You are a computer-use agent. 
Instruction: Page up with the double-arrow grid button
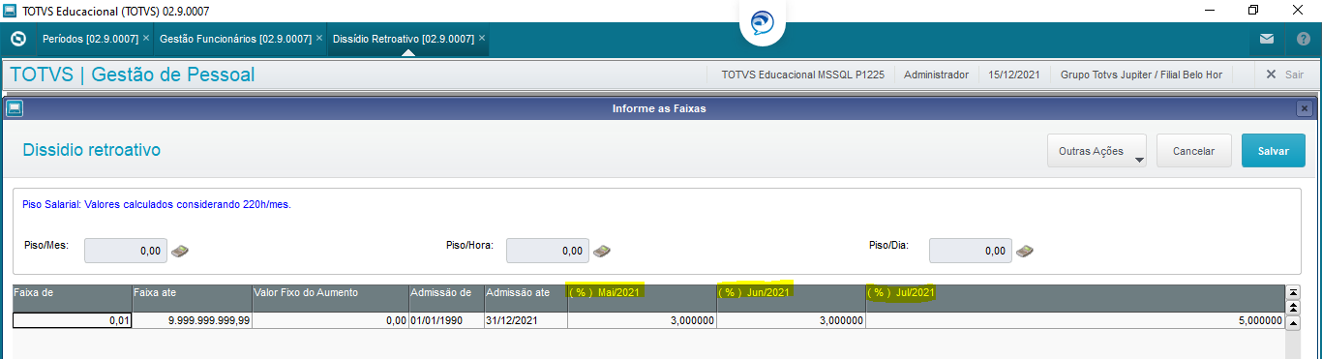(x=1293, y=307)
